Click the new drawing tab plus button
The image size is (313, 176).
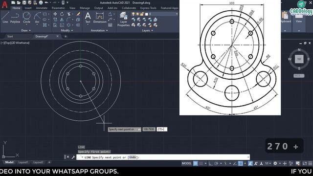click(x=66, y=36)
